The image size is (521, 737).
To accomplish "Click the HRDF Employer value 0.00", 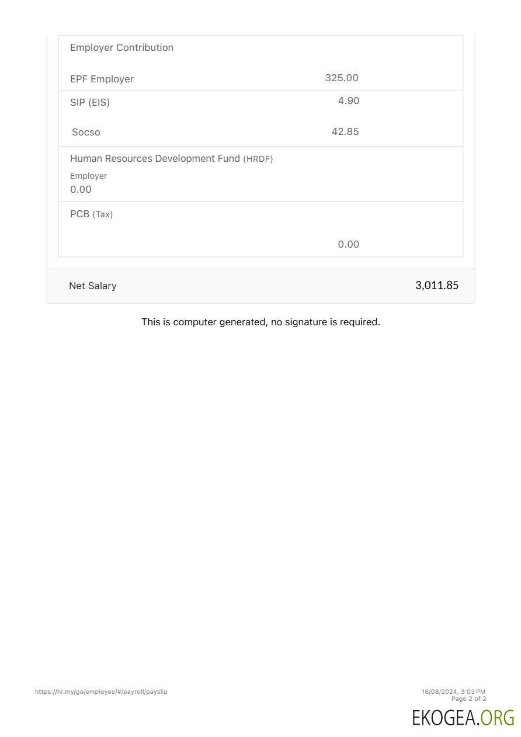I will [x=81, y=190].
